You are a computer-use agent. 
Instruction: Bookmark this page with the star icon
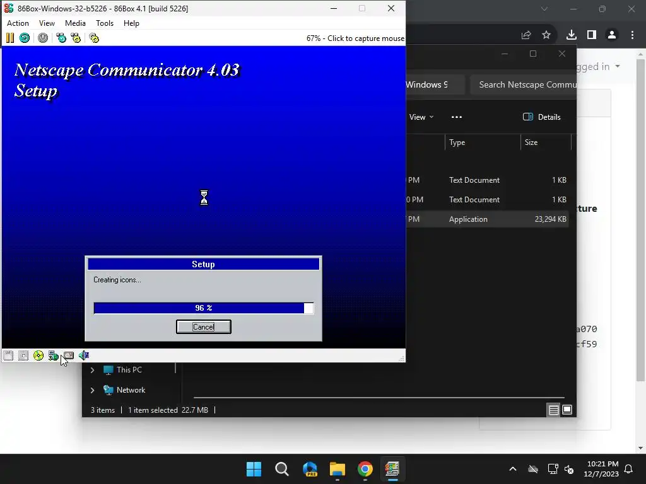click(x=546, y=35)
